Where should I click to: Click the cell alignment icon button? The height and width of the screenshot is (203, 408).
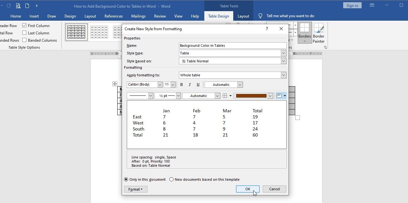[279, 96]
